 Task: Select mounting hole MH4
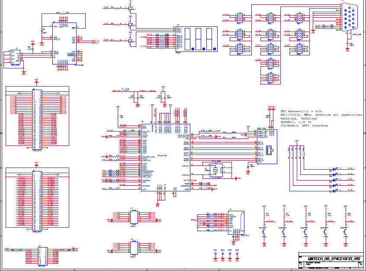coord(237,254)
